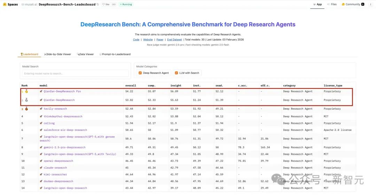Viewport: 376px width, 195px height.
Task: Click gold medal icon for rank 1
Action: (x=26, y=91)
